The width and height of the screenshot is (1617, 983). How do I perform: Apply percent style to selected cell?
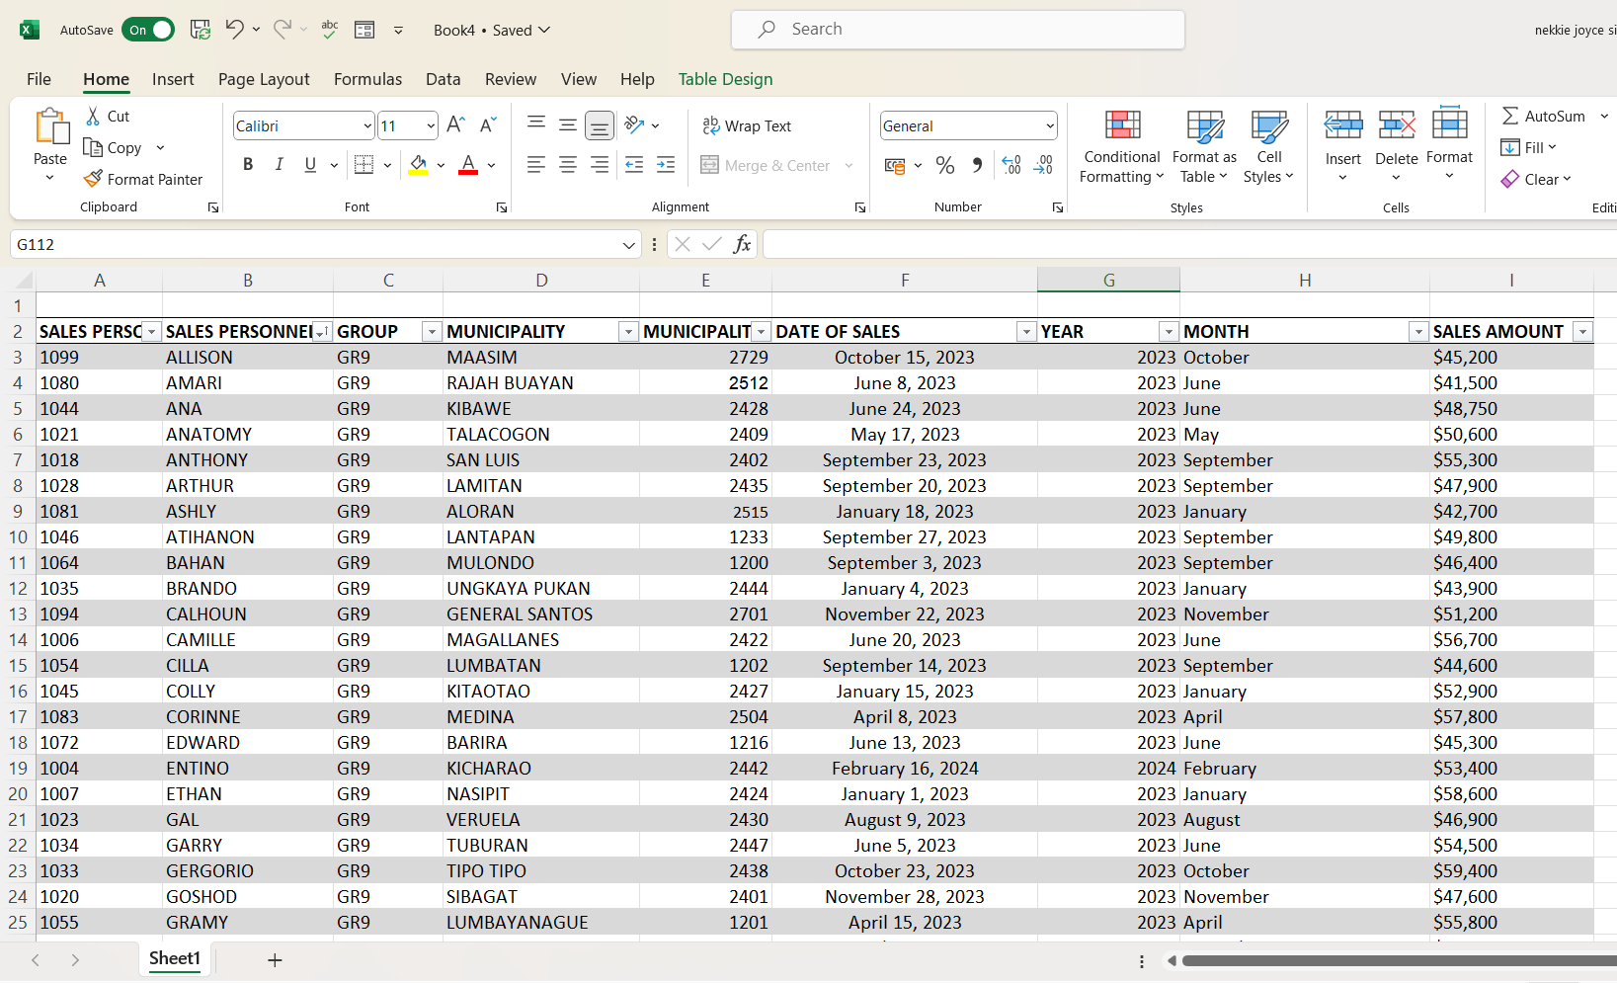coord(944,166)
